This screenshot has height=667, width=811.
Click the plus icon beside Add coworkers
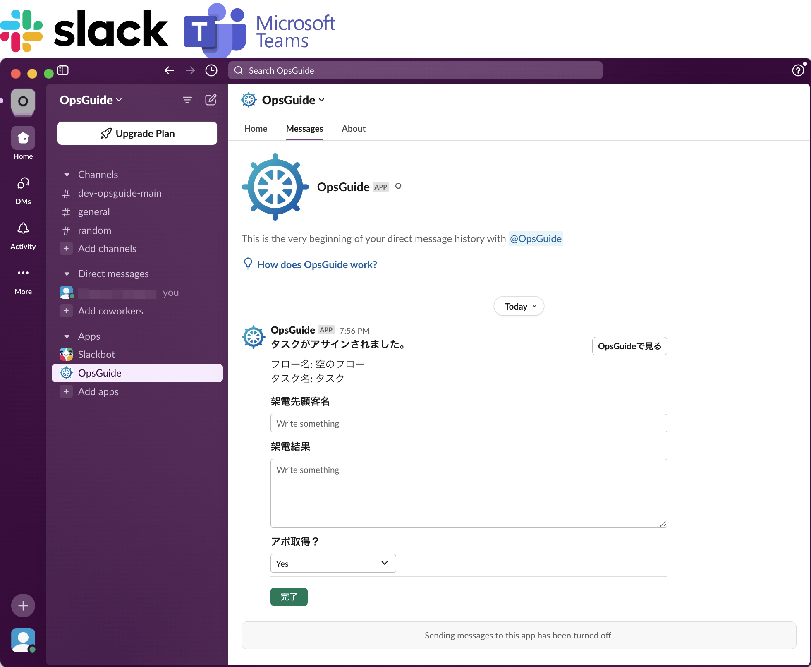(66, 311)
